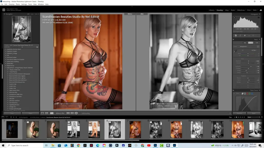Toggle the Tone Curve panel on/off switch

[x=233, y=90]
